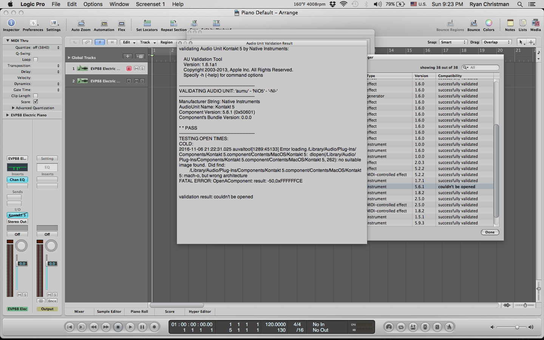The height and width of the screenshot is (340, 544).
Task: Open the Snap dropdown
Action: pyautogui.click(x=453, y=42)
